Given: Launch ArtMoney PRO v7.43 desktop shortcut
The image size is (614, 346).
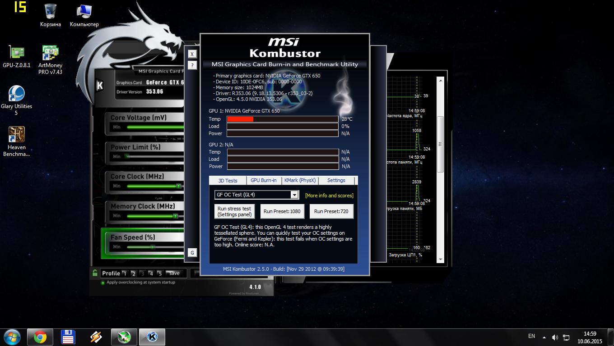Looking at the screenshot, I should [50, 59].
